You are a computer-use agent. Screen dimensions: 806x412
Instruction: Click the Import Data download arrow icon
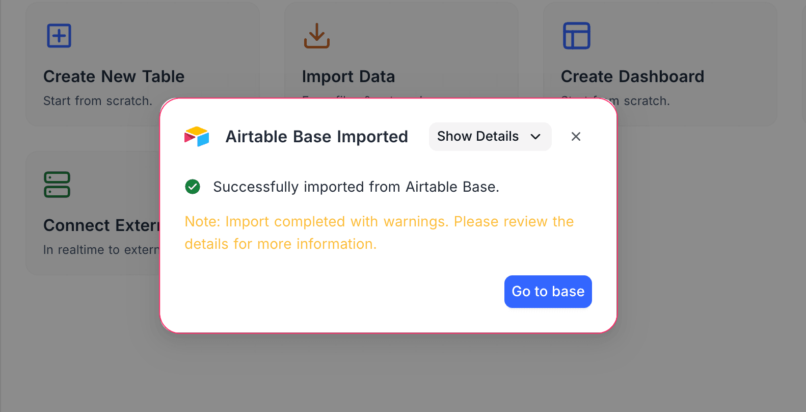(x=316, y=36)
